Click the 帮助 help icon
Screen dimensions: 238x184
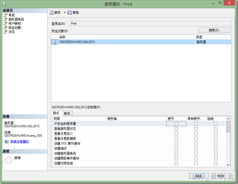tap(70, 12)
